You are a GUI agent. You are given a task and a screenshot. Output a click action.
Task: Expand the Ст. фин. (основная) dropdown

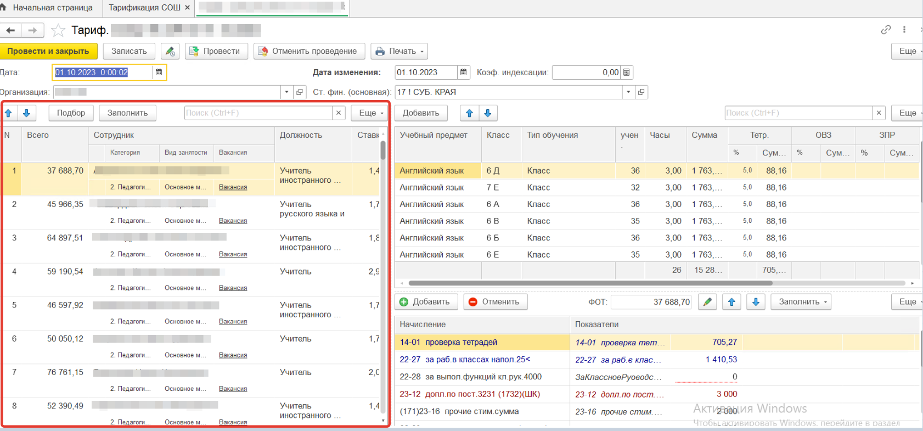[628, 92]
